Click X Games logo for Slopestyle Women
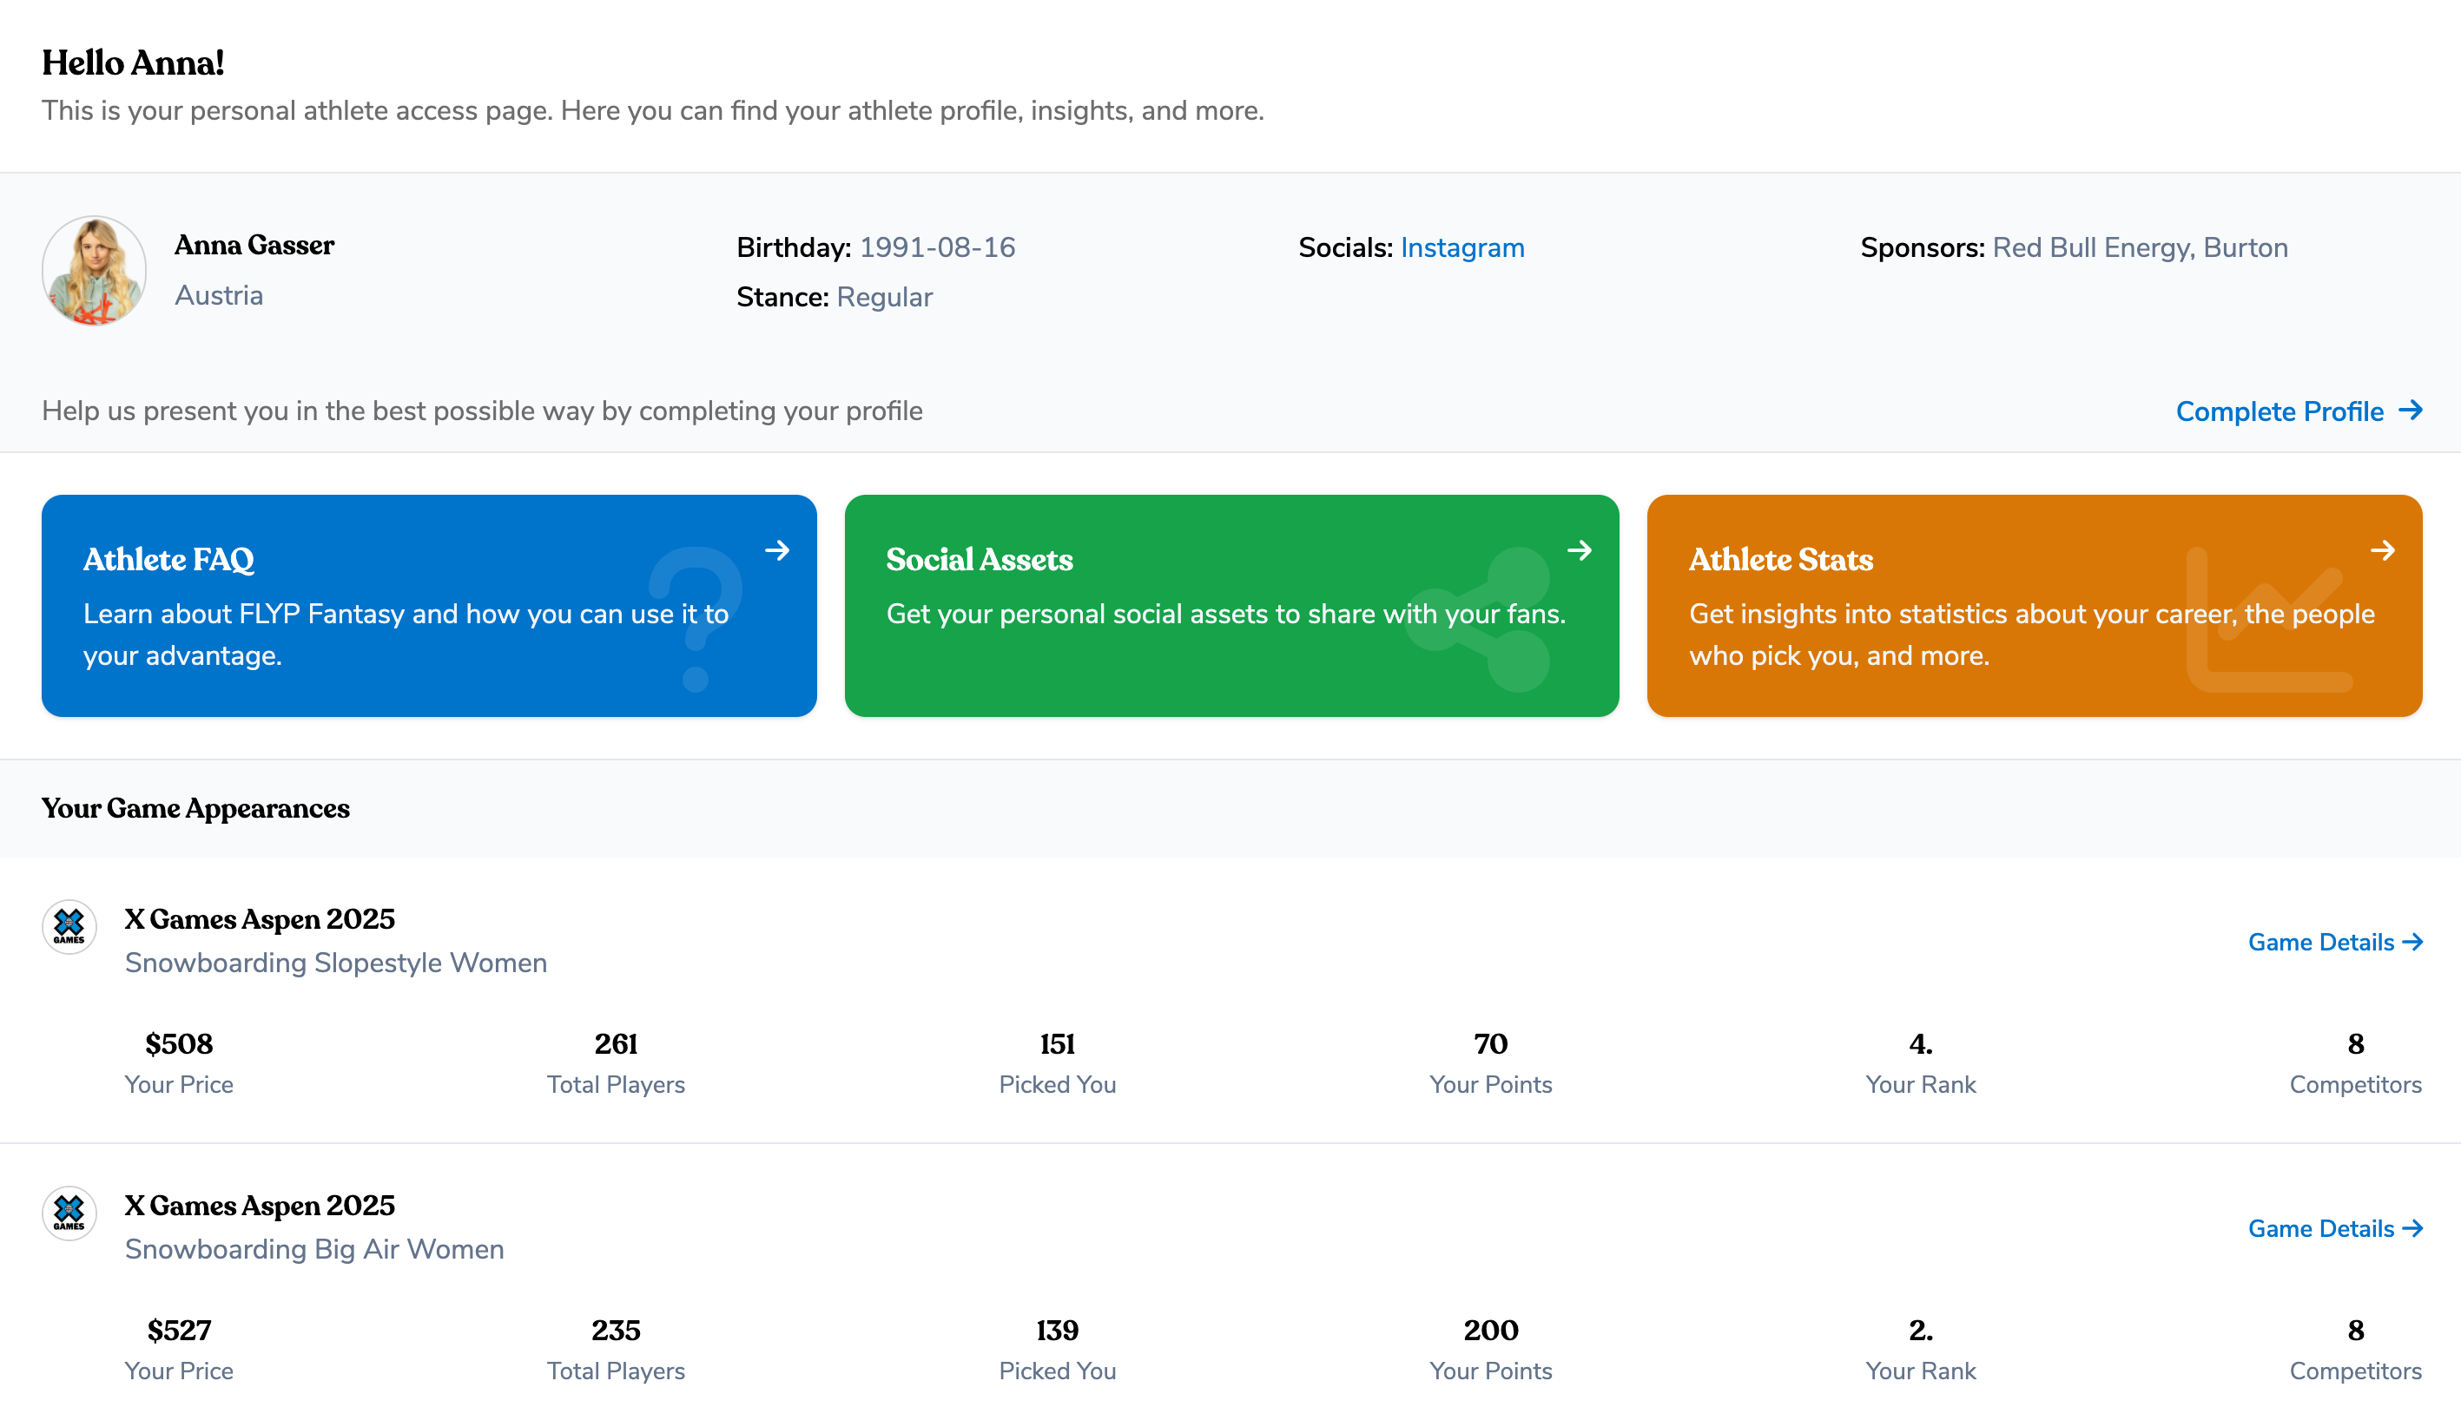2461x1427 pixels. (69, 926)
